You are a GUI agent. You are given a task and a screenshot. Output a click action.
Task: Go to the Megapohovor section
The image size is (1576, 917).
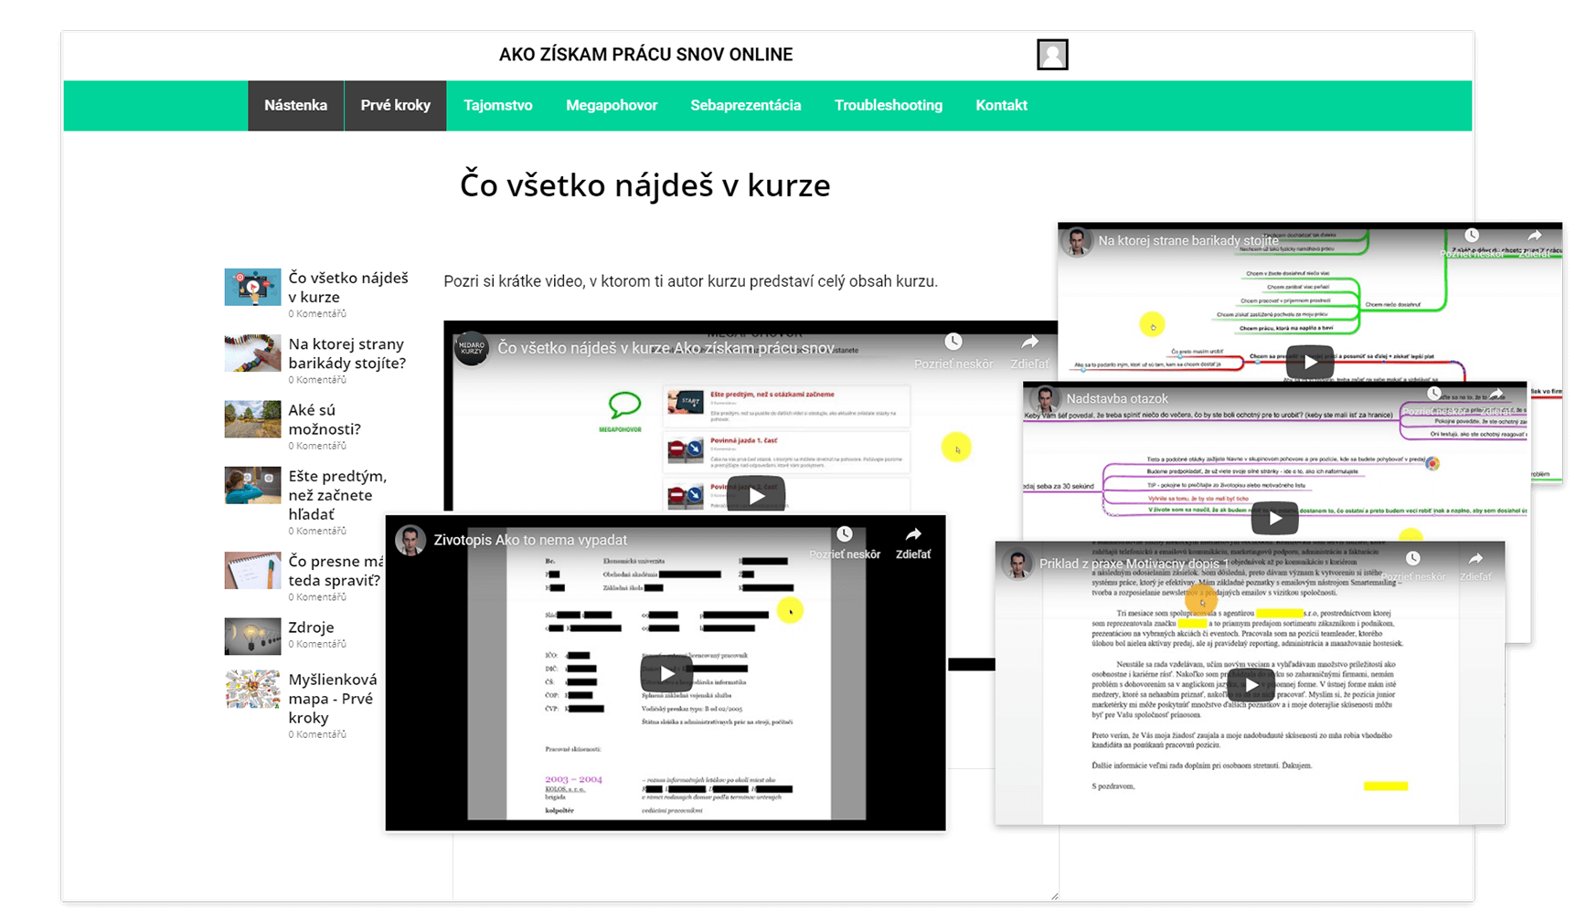(612, 105)
